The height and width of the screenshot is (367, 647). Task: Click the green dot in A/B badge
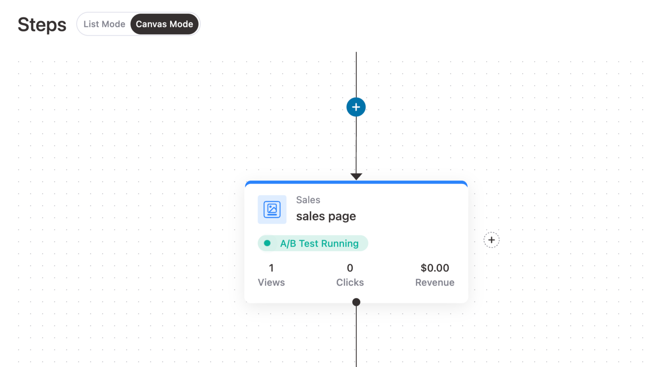click(267, 243)
